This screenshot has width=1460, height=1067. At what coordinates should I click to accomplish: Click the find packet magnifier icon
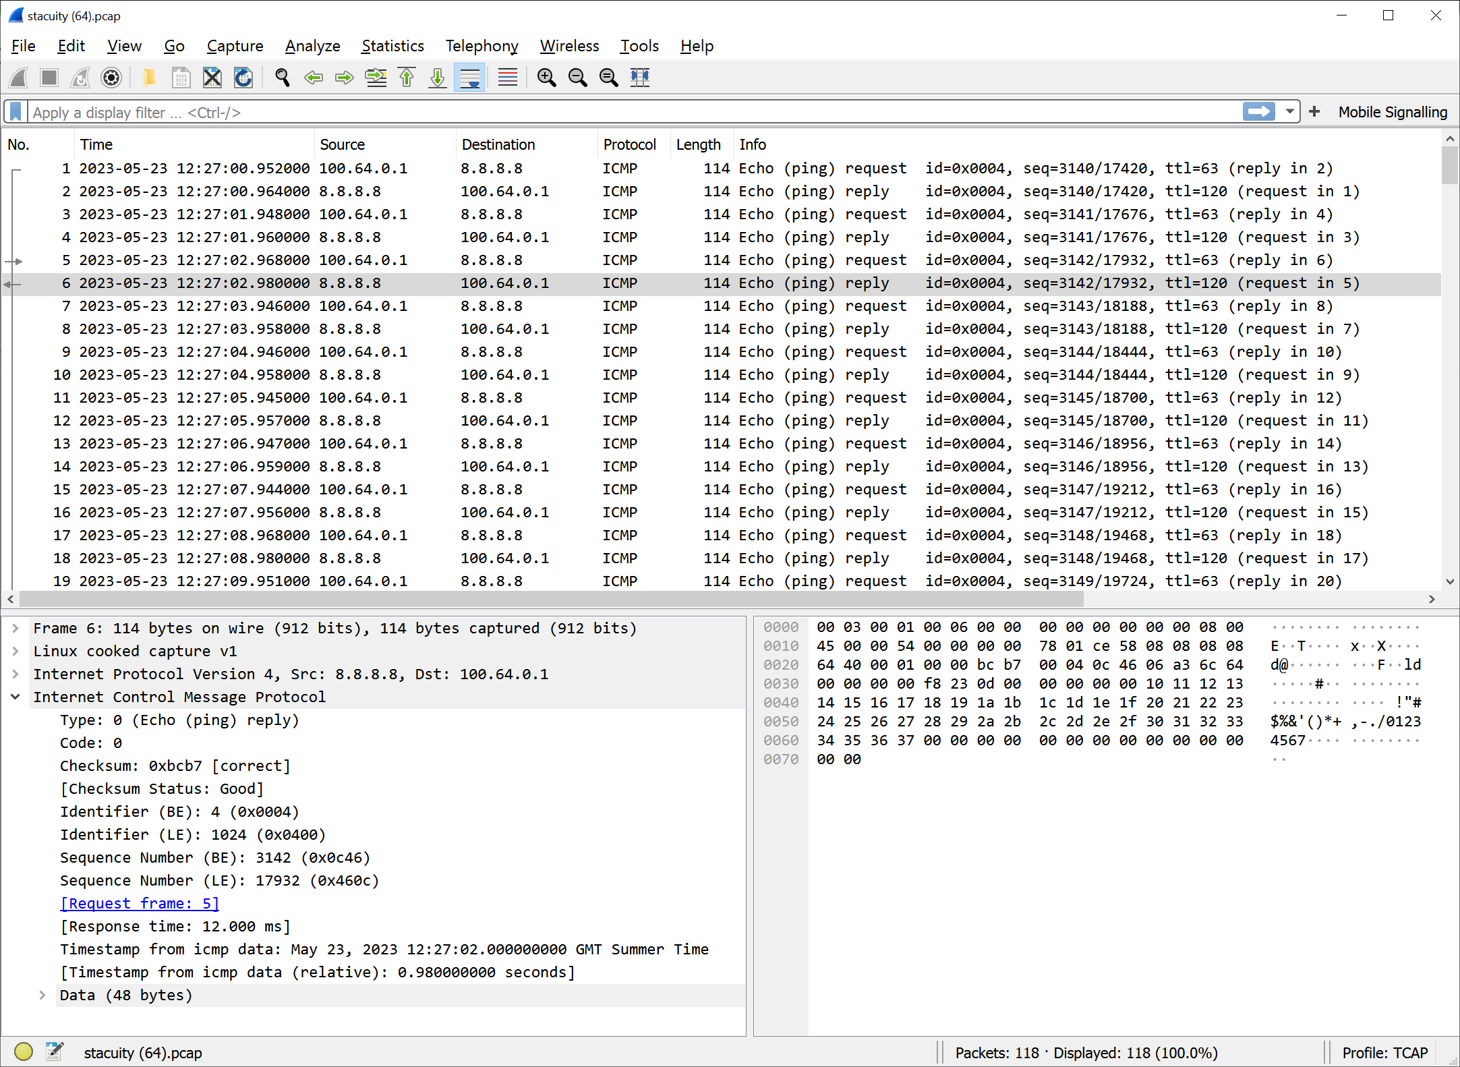(283, 78)
